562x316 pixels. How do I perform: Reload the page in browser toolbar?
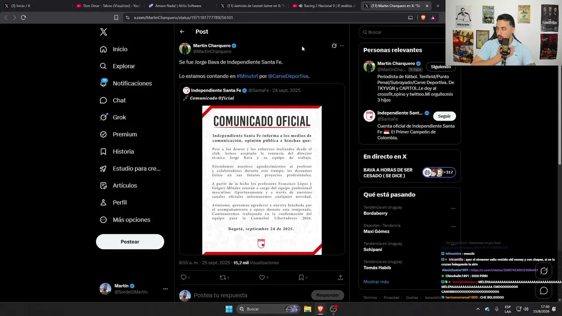tap(23, 18)
